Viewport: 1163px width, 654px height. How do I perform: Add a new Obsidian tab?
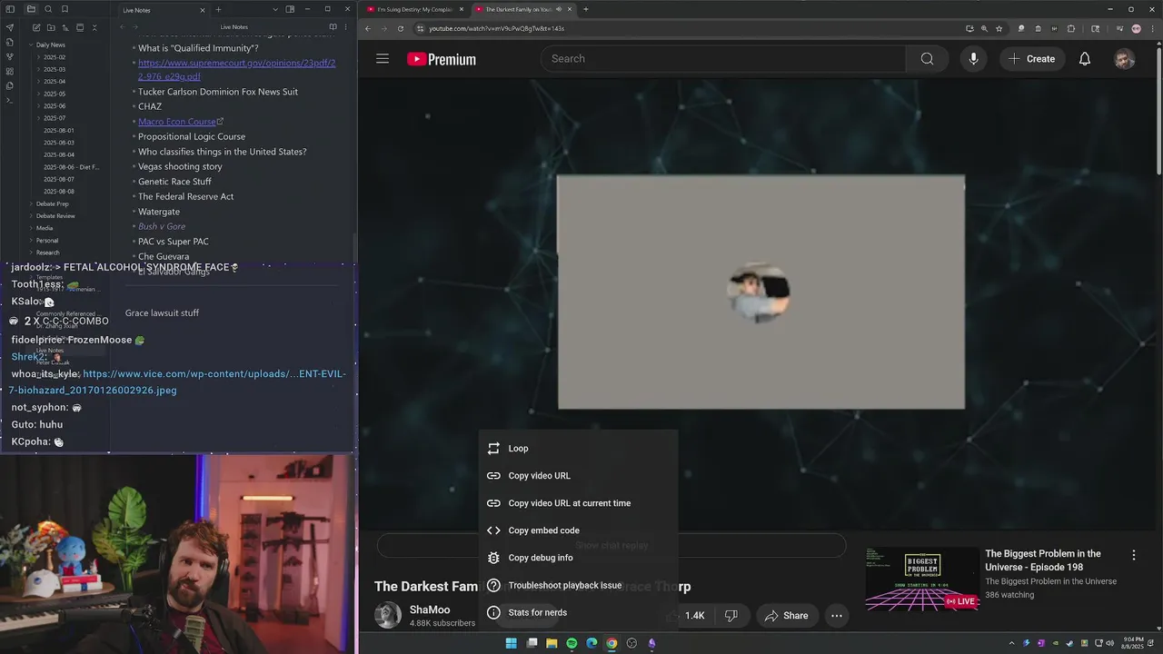point(218,9)
